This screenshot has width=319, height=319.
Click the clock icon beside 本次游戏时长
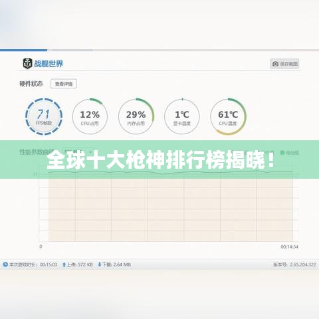click(5, 265)
